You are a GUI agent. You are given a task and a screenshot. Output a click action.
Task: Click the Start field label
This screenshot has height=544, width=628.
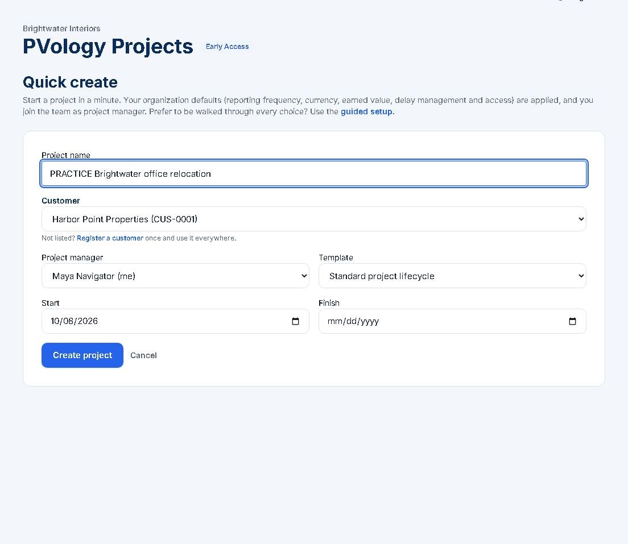click(x=51, y=303)
